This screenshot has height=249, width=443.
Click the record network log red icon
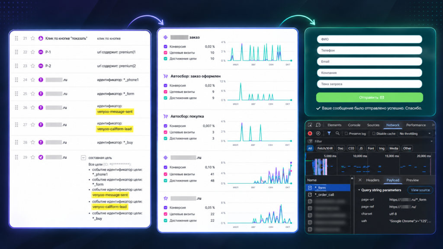pos(310,133)
